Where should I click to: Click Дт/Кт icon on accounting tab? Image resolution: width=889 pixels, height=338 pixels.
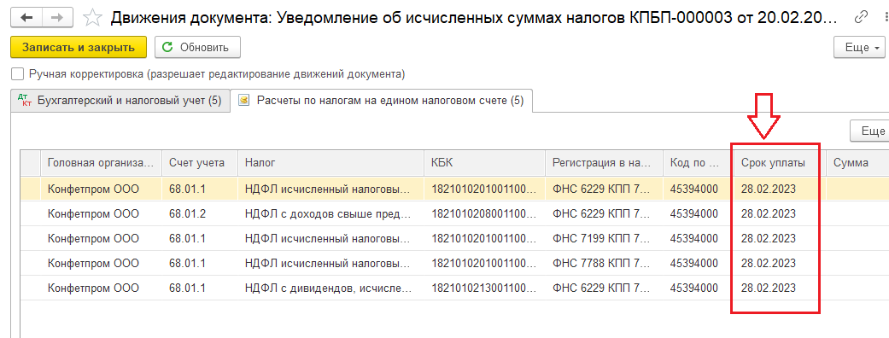tap(26, 102)
